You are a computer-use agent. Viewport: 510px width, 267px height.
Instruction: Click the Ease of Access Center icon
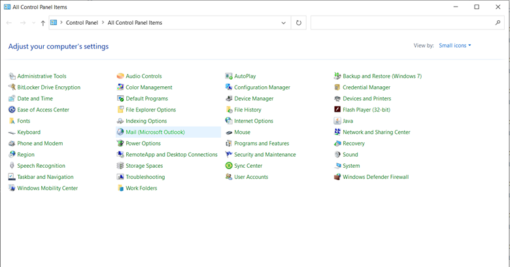coord(12,110)
